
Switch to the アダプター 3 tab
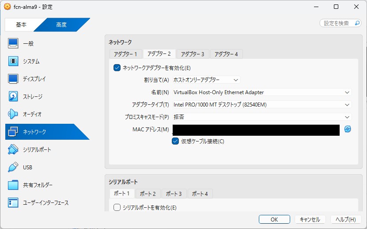coord(193,54)
